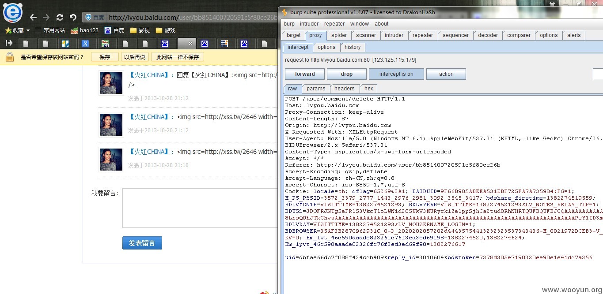
Task: Click the 收藏 star favorites icon
Action: [x=8, y=30]
